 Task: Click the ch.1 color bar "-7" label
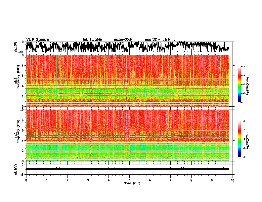pos(244,102)
